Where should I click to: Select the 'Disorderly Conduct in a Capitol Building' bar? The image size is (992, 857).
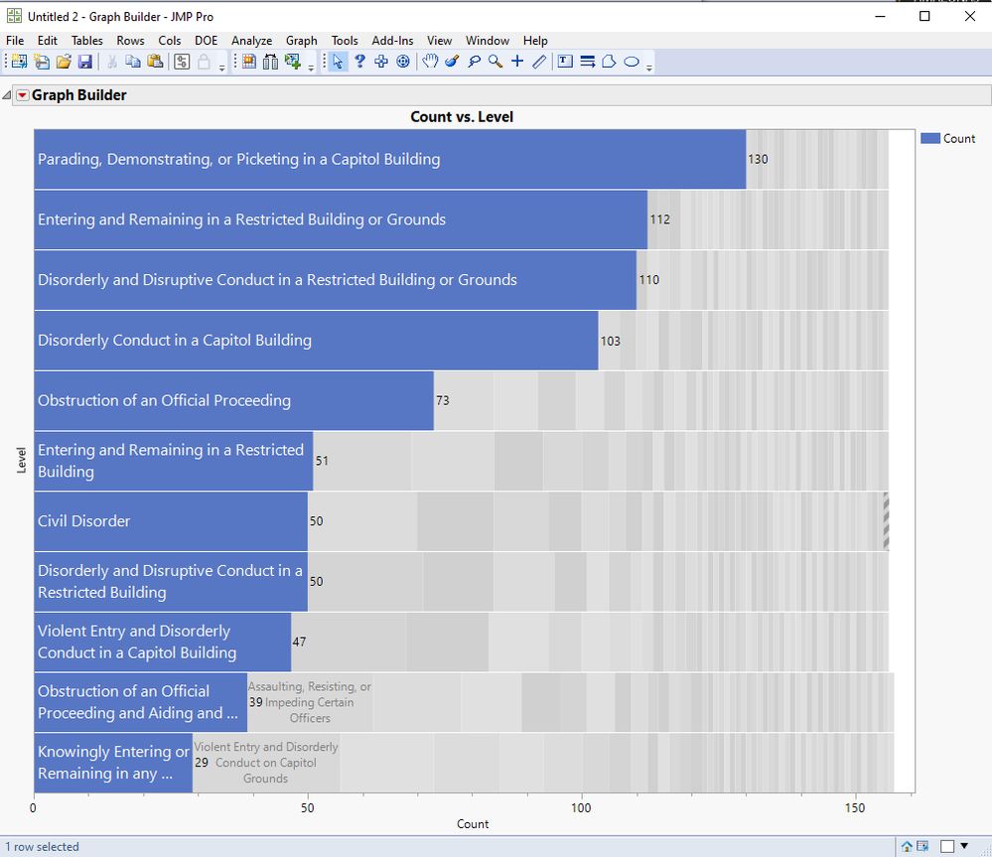click(316, 341)
